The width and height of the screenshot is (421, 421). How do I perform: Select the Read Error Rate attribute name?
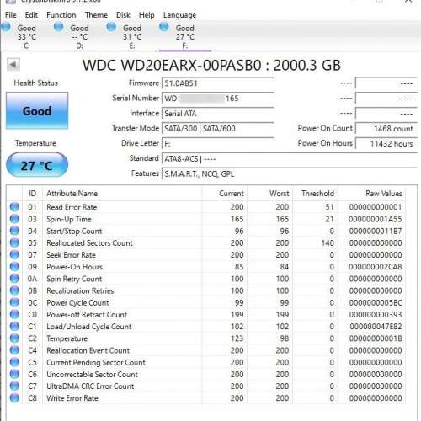point(72,207)
